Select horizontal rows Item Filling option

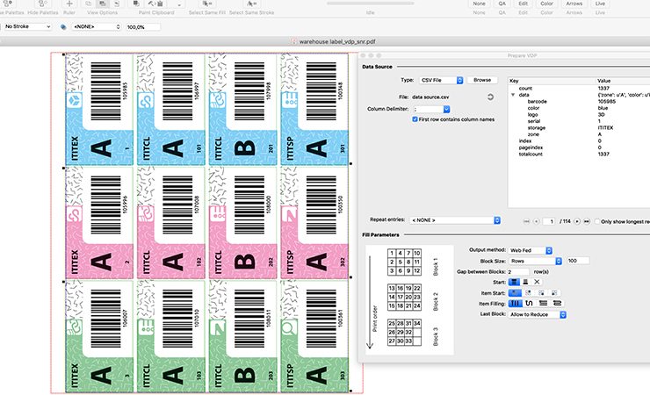coord(543,304)
